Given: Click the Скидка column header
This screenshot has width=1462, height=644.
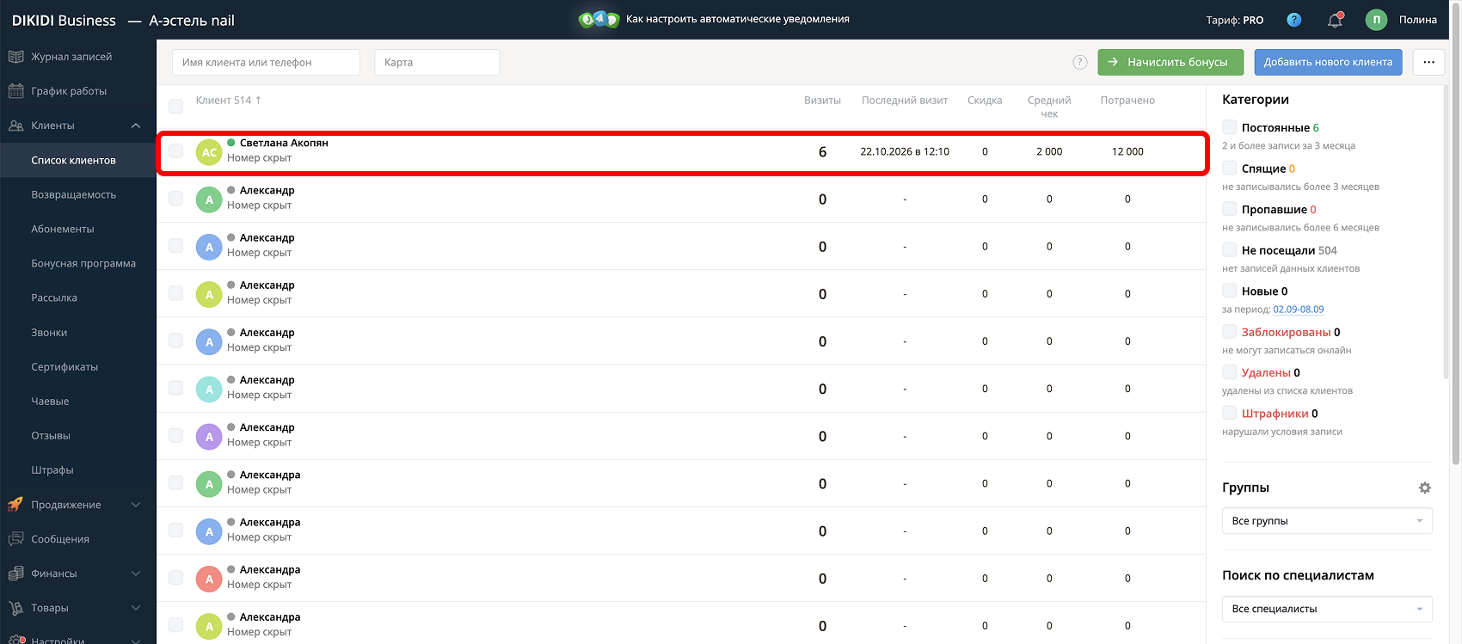Looking at the screenshot, I should tap(985, 101).
